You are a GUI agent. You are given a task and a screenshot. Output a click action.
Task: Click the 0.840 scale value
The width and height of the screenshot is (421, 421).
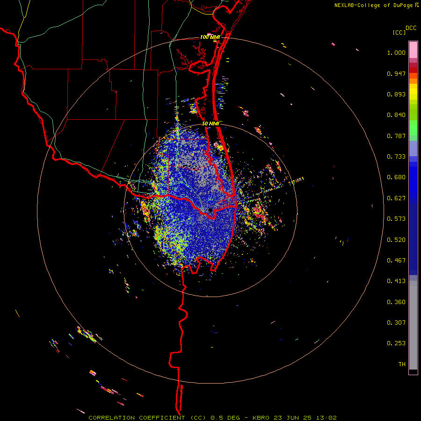[x=396, y=115]
